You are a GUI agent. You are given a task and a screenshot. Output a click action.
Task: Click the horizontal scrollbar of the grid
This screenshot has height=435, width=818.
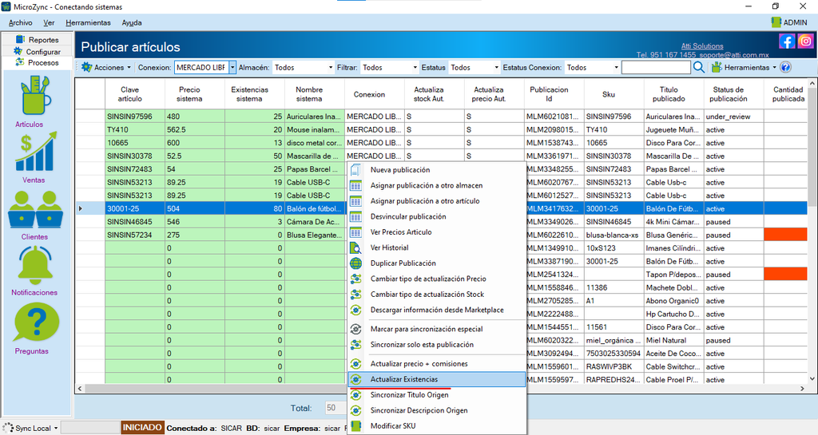pos(441,389)
